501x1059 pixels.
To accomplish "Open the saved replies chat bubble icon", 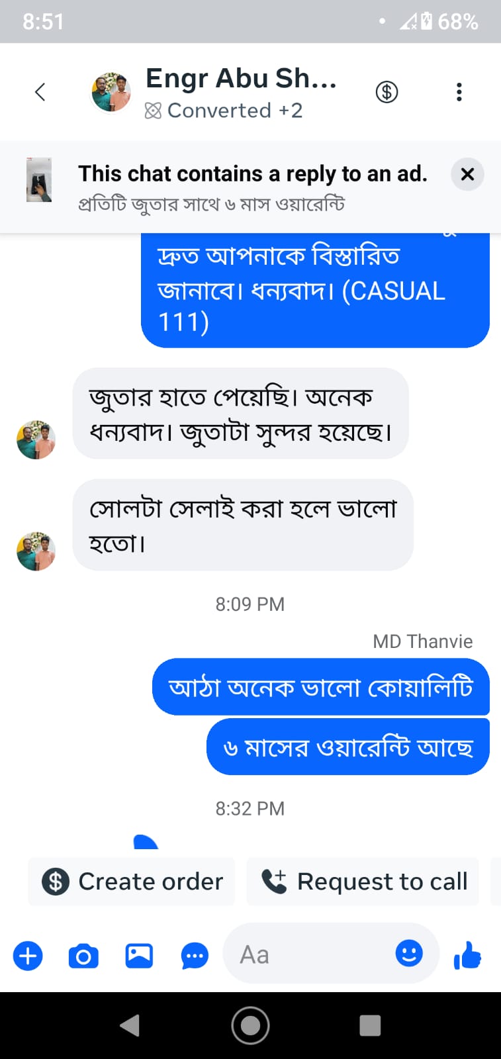I will pos(195,956).
